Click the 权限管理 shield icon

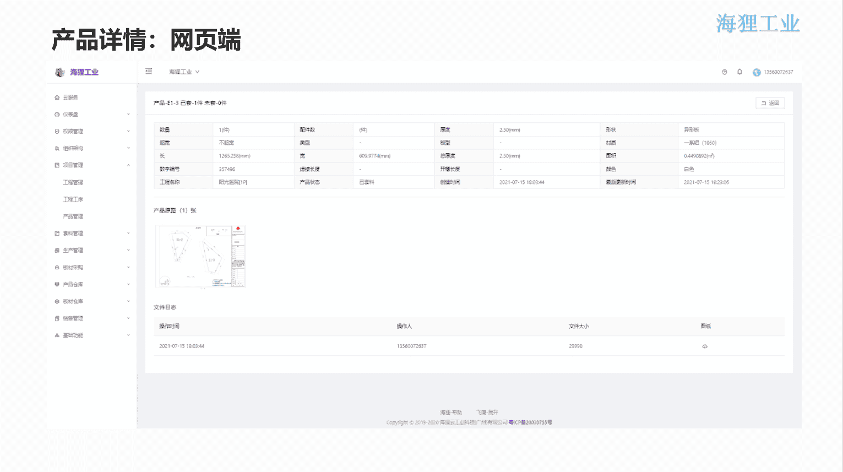coord(57,131)
